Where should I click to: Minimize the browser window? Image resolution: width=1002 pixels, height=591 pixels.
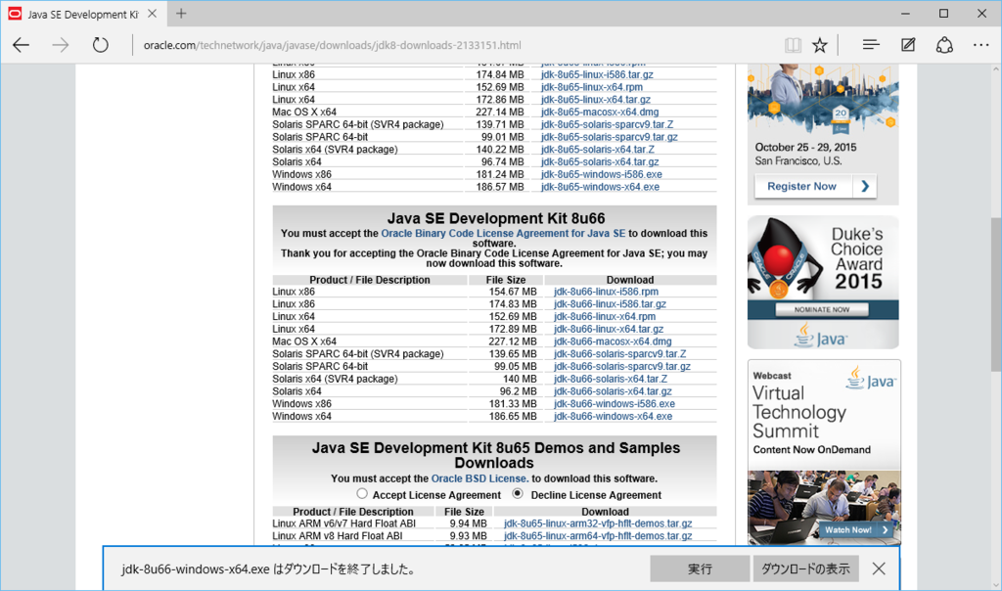tap(905, 14)
